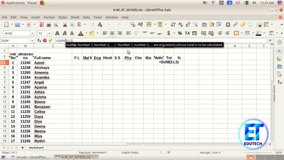This screenshot has height=160, width=284.
Task: Open the Font Color dropdown arrow
Action: click(x=86, y=33)
